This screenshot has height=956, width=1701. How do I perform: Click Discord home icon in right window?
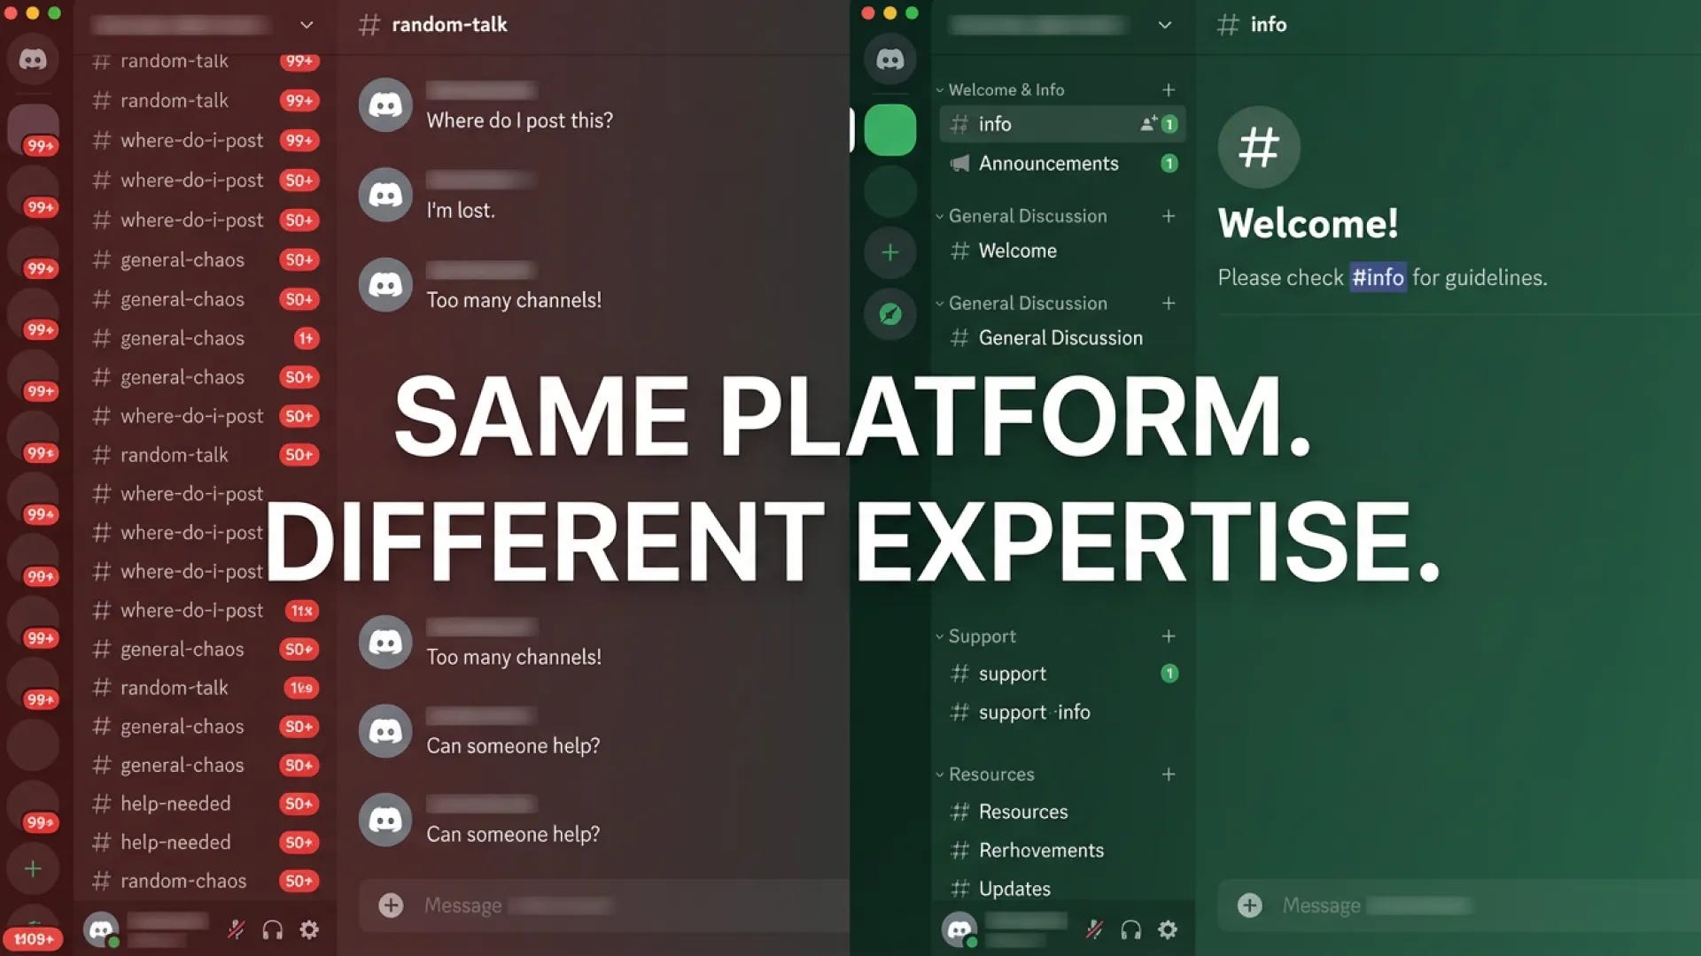point(889,59)
